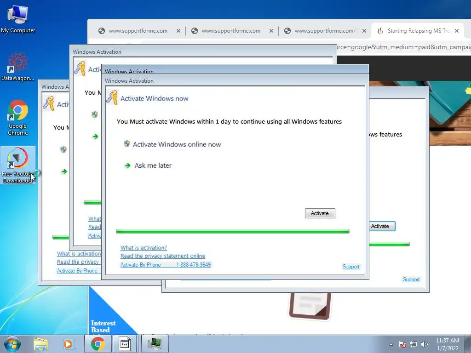
Task: Open Windows Media Player taskbar icon
Action: point(68,344)
